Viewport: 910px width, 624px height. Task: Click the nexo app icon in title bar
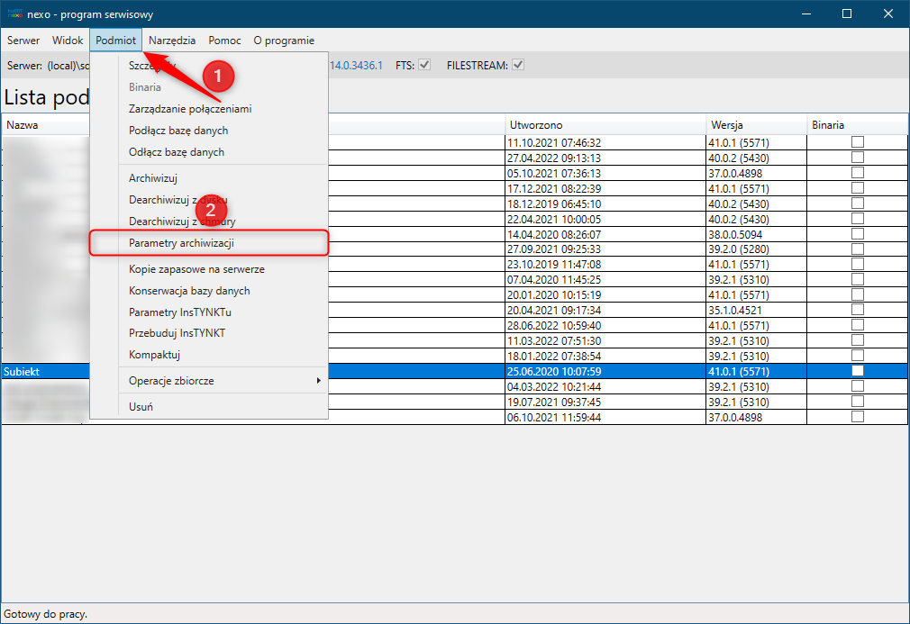[14, 14]
